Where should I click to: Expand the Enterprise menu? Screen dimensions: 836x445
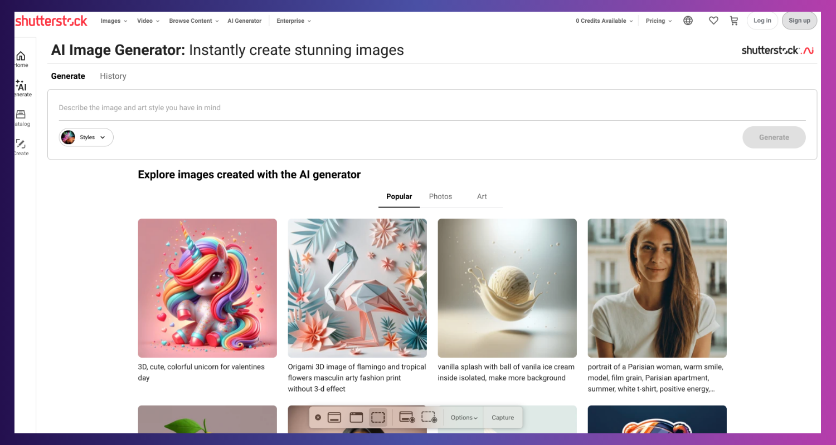pos(294,21)
